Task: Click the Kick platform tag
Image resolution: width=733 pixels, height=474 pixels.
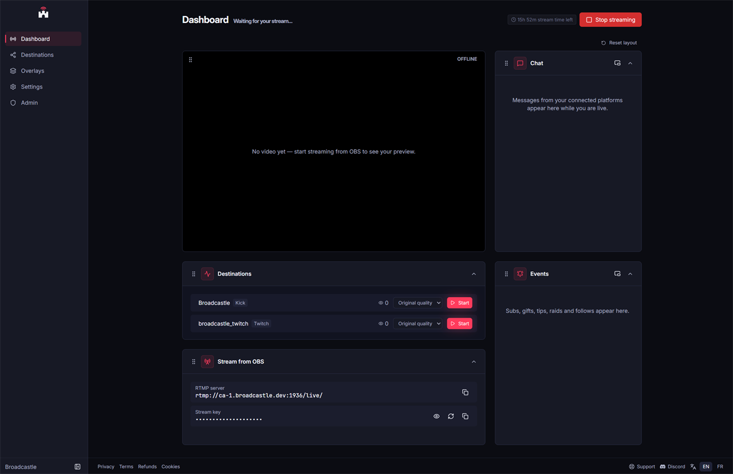Action: click(x=241, y=303)
